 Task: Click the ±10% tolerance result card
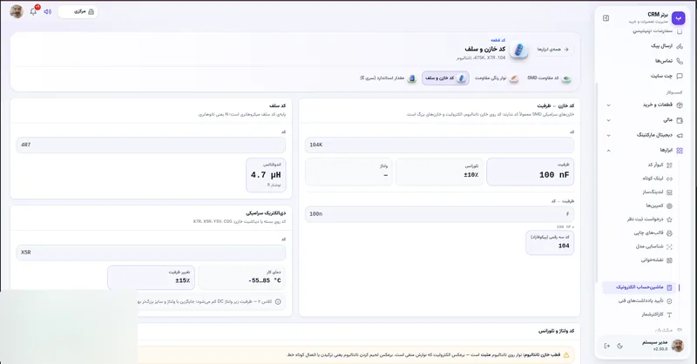tap(439, 172)
